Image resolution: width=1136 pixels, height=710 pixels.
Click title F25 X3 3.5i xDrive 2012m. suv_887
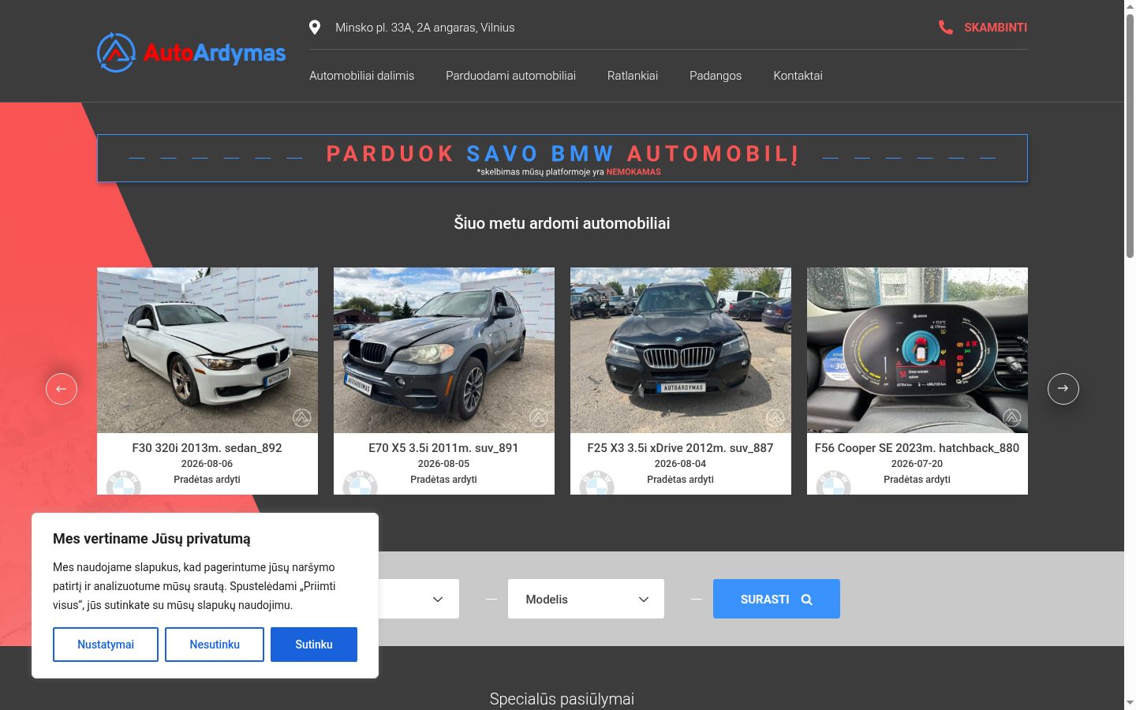(x=680, y=447)
